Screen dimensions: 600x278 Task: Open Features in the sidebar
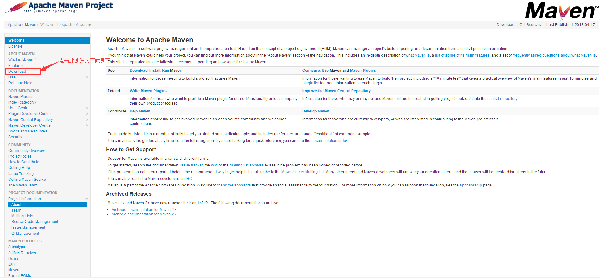16,66
